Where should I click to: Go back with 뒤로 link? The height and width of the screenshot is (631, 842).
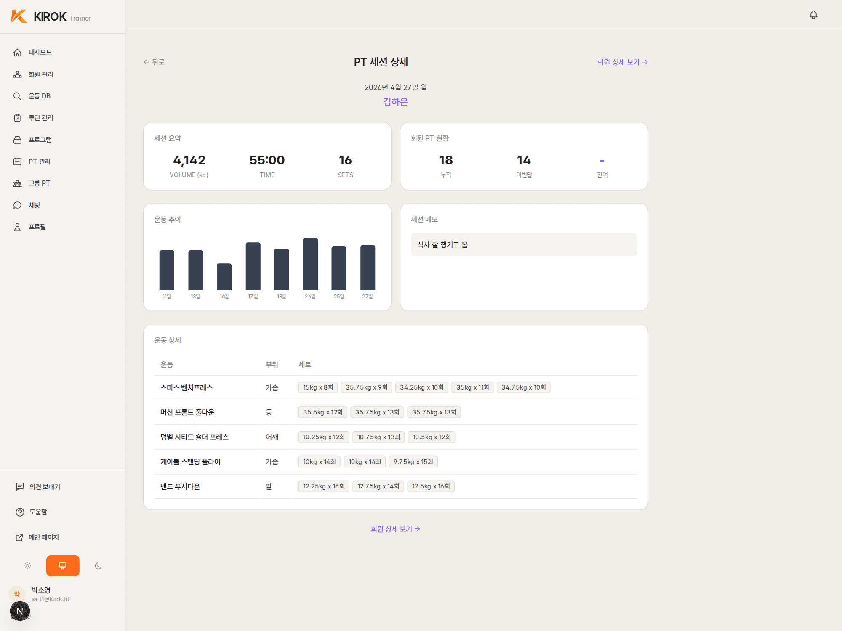(x=154, y=62)
